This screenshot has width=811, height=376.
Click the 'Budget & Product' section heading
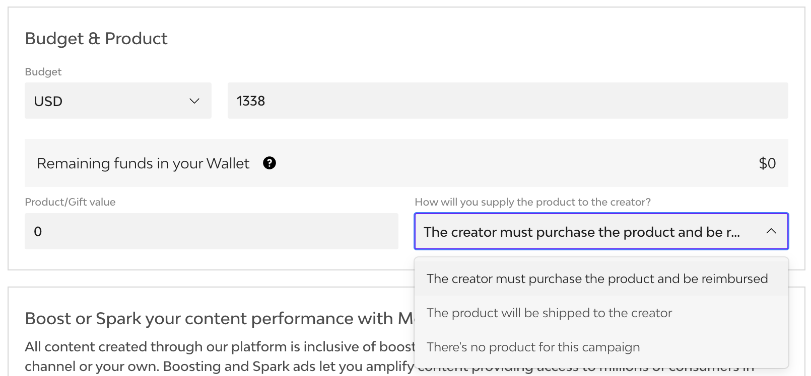click(96, 39)
